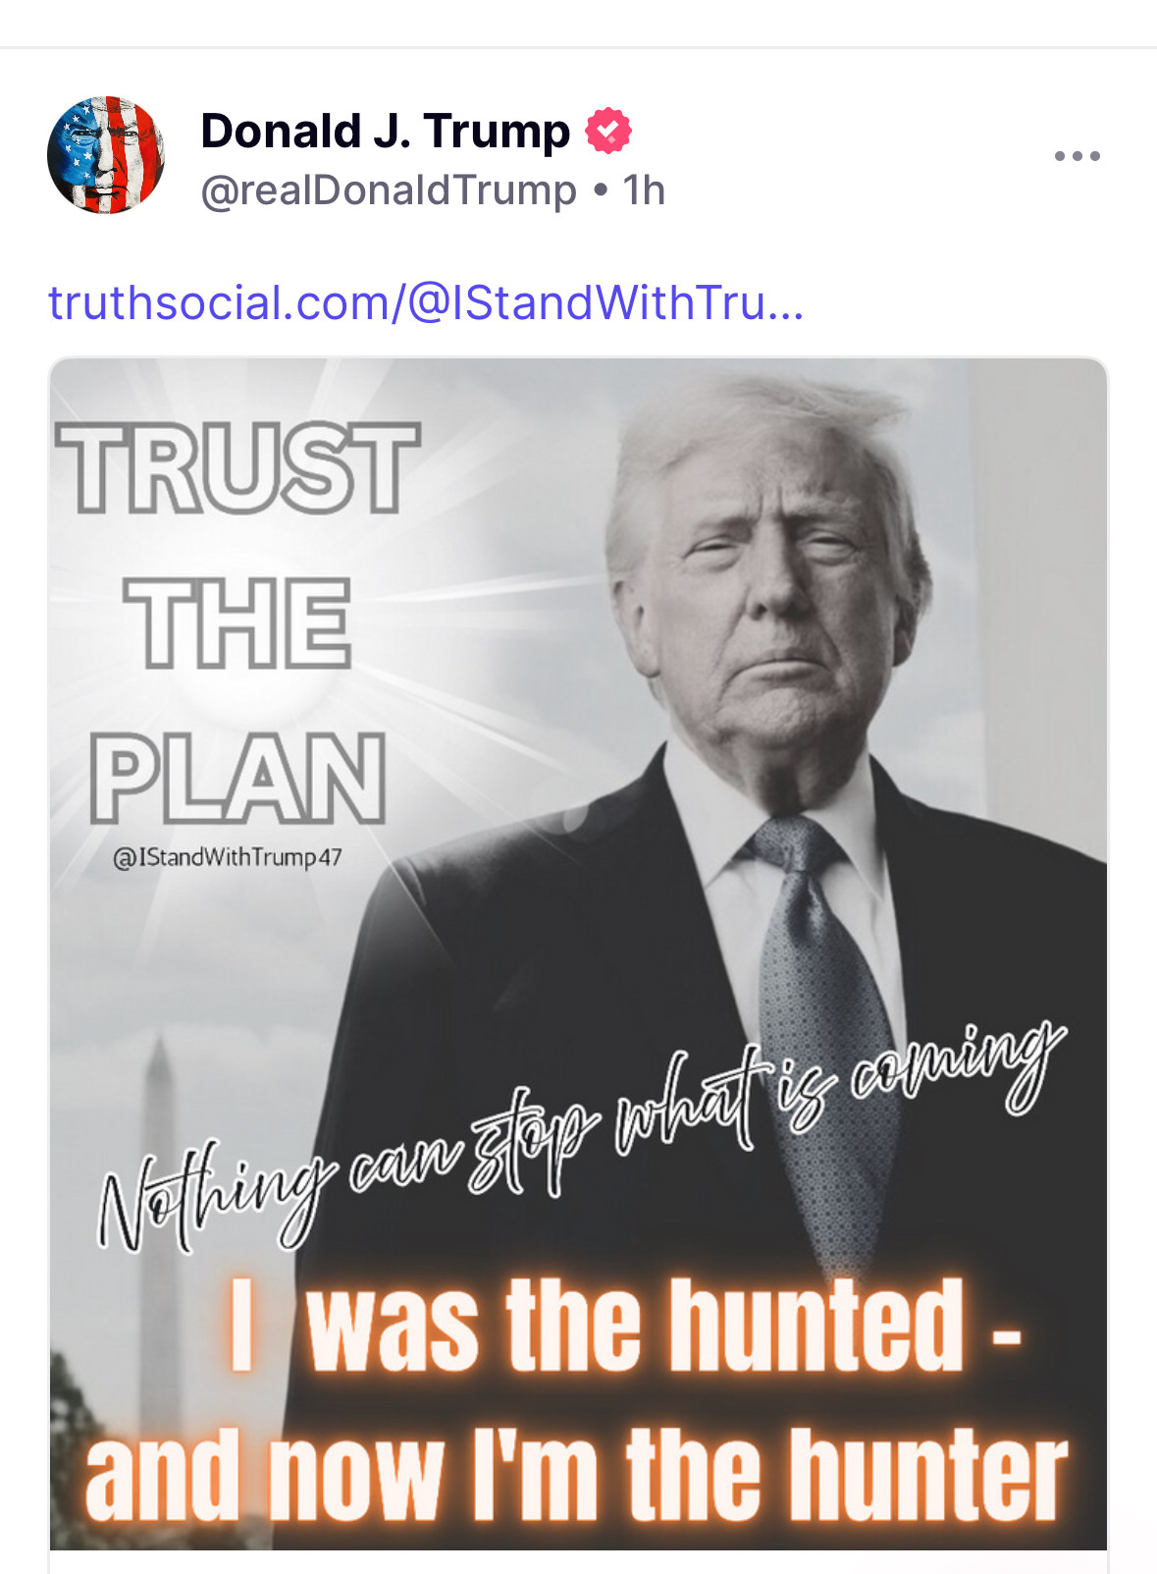Screen dimensions: 1157x1574
Task: Click the "I was the hunted" orange text
Action: (x=628, y=1326)
